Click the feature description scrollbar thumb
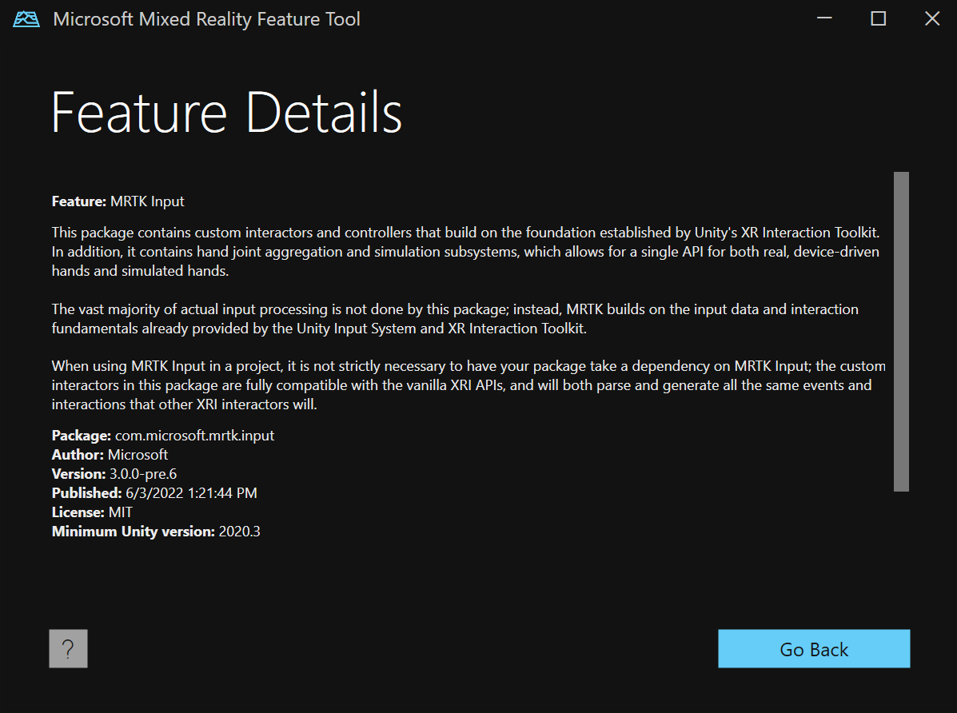 click(901, 331)
